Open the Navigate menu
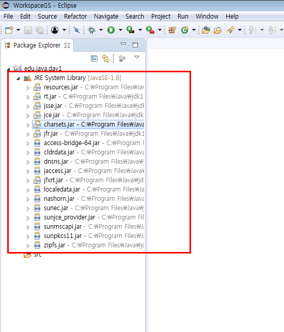The image size is (284, 332). tap(106, 17)
